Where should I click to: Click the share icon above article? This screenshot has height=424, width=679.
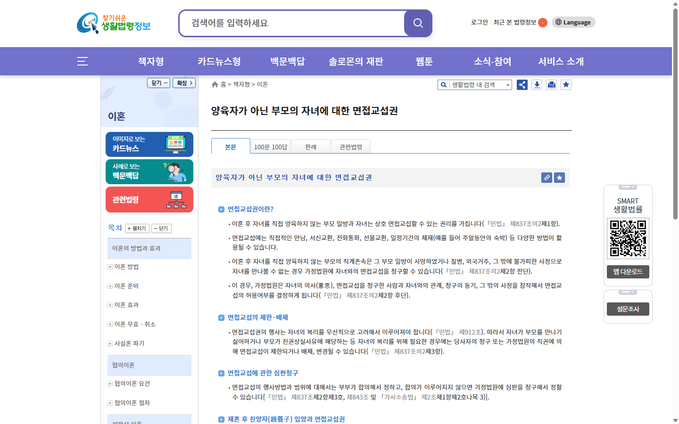coord(522,85)
